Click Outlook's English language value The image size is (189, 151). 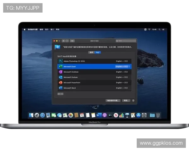click(x=122, y=77)
